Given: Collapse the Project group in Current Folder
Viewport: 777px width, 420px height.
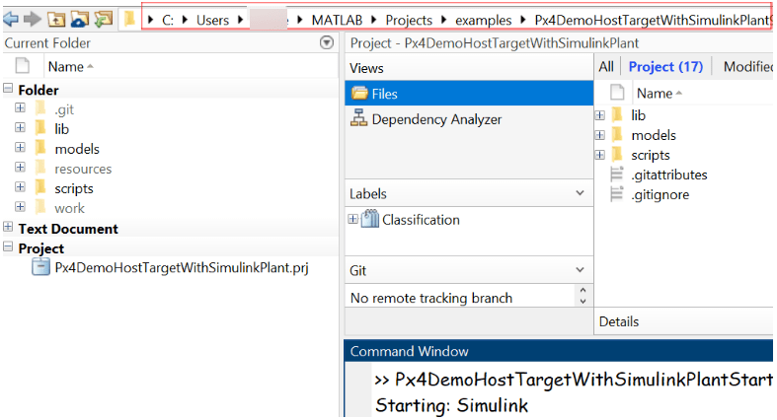Looking at the screenshot, I should [9, 248].
